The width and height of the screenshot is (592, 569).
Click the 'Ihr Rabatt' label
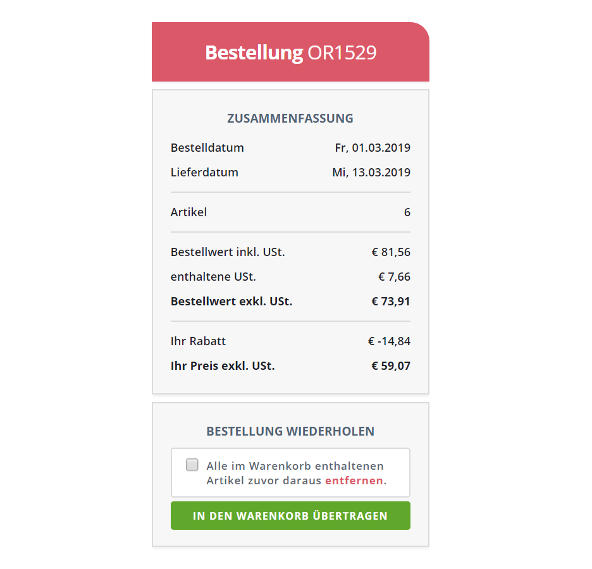(x=198, y=341)
